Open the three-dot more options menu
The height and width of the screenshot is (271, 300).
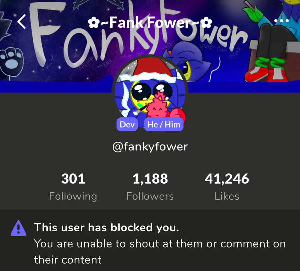coord(281,21)
